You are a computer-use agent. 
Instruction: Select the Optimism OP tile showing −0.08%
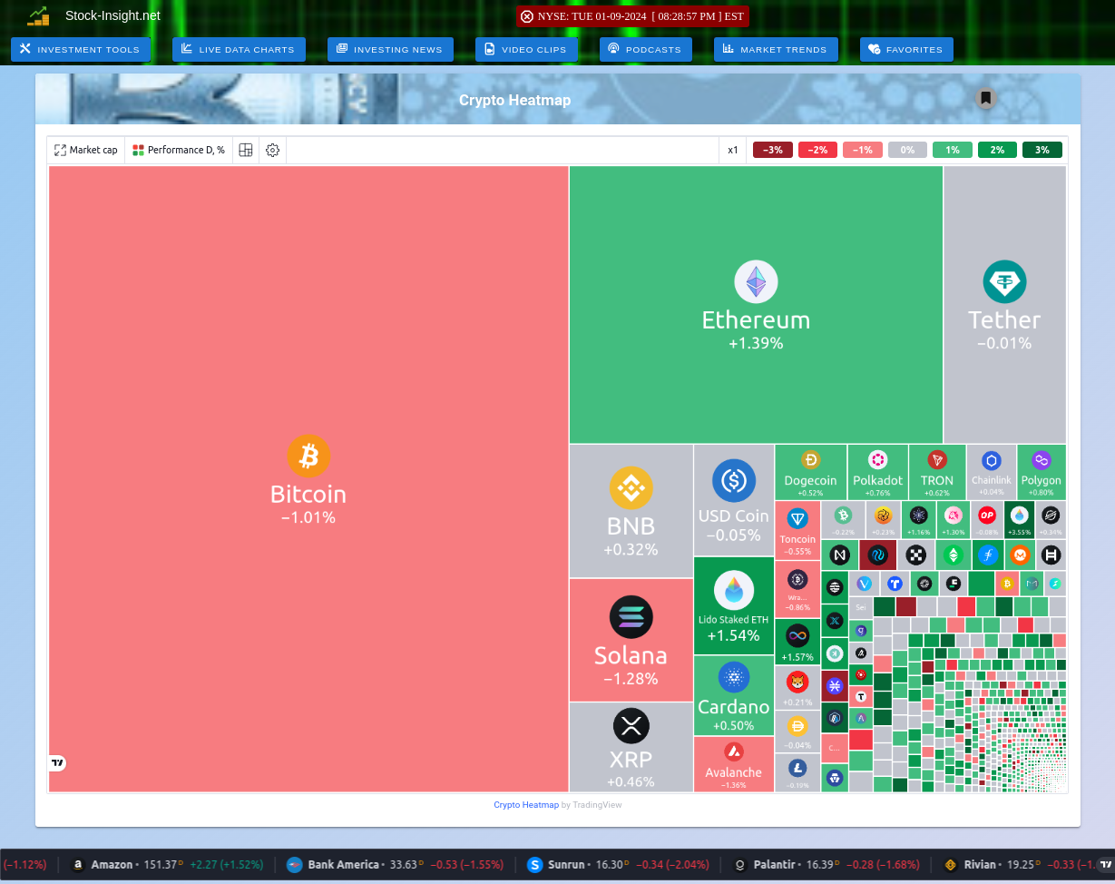986,519
